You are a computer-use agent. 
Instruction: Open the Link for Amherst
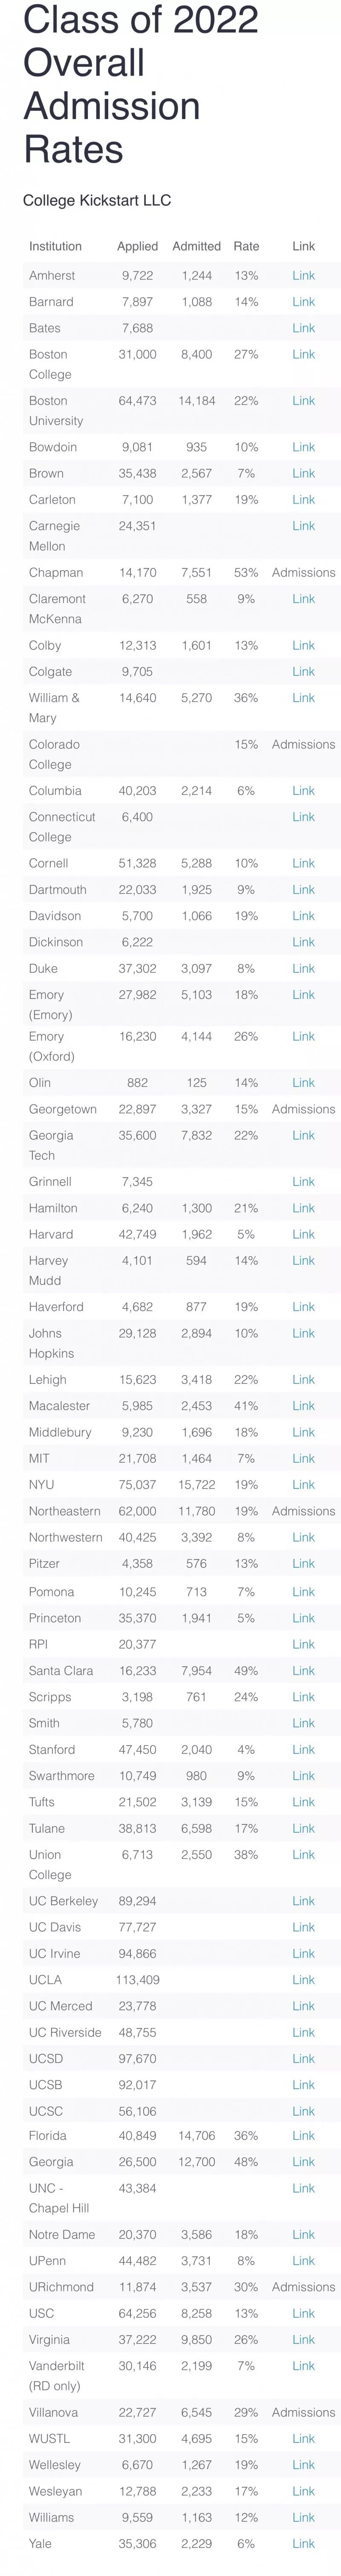click(x=303, y=275)
